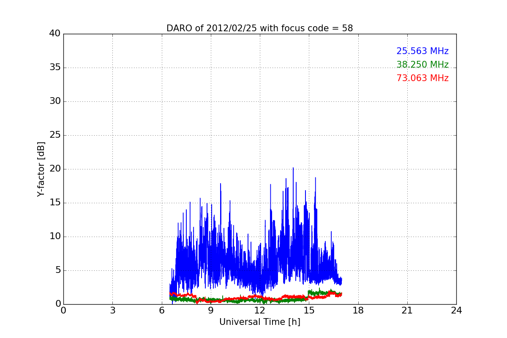Click the green trace step near 15 h
Image resolution: width=507 pixels, height=338 pixels.
coord(309,294)
